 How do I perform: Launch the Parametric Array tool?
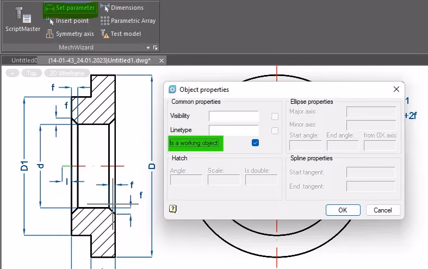click(128, 21)
